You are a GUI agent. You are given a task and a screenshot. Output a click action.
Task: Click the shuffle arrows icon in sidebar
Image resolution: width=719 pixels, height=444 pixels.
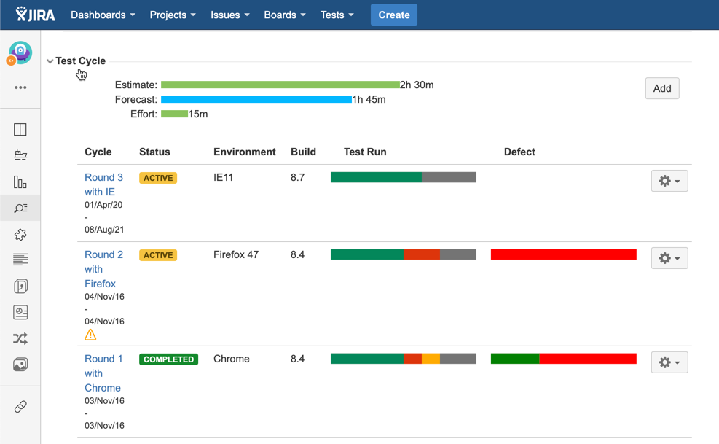20,339
